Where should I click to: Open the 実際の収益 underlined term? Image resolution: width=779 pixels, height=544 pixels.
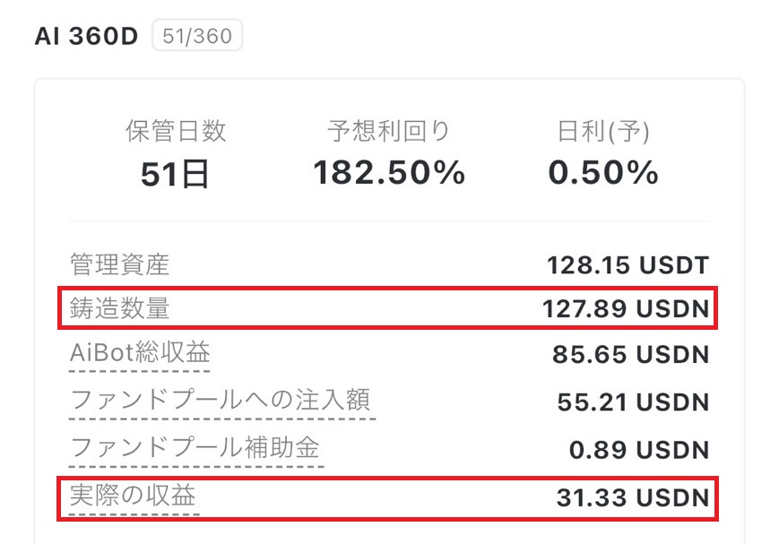point(132,496)
